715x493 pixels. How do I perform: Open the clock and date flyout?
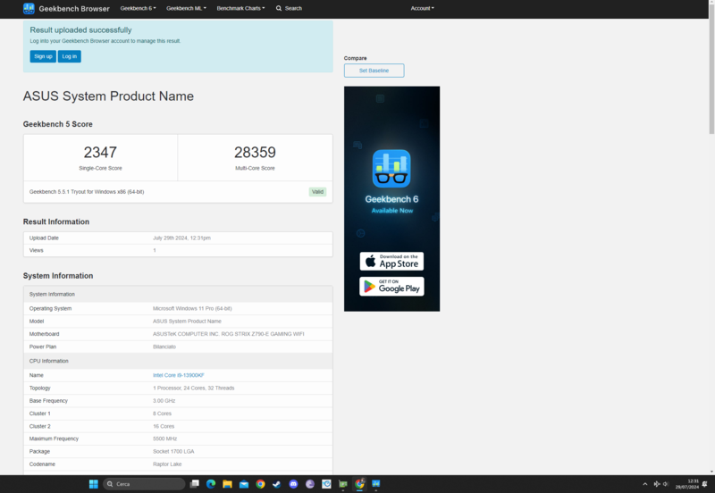pyautogui.click(x=686, y=484)
